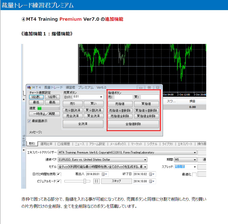Click the 1段遅く speed button

[x=36, y=97]
